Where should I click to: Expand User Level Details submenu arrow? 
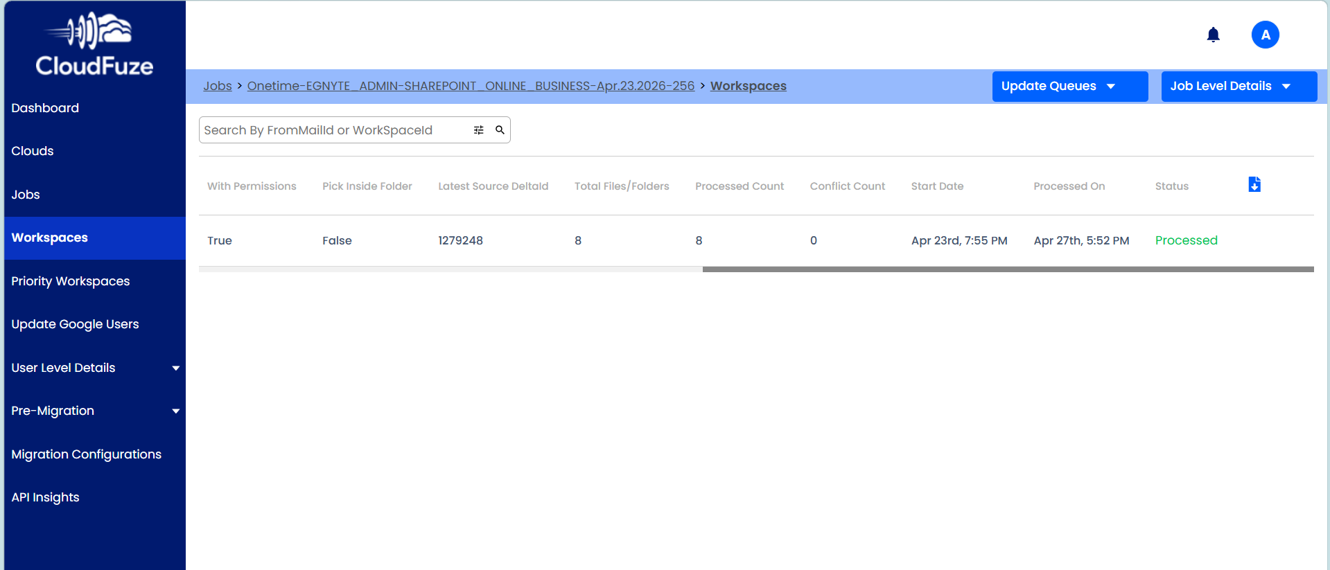click(x=176, y=368)
